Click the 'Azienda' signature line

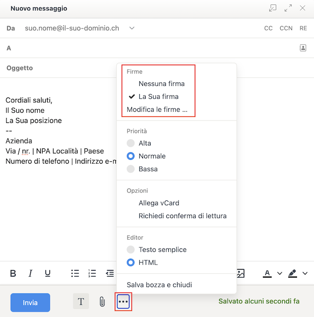19,141
